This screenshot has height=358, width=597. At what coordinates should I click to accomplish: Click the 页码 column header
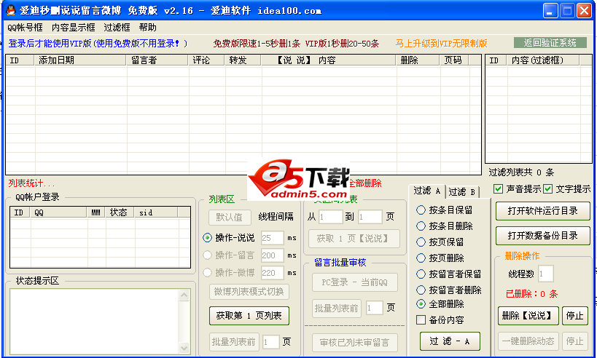[x=455, y=60]
